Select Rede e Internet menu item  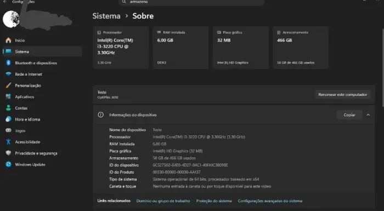pyautogui.click(x=42, y=74)
